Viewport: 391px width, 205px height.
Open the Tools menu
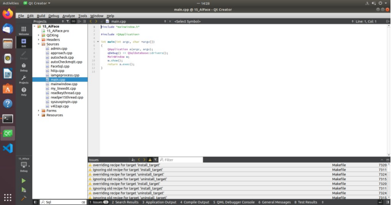point(83,16)
